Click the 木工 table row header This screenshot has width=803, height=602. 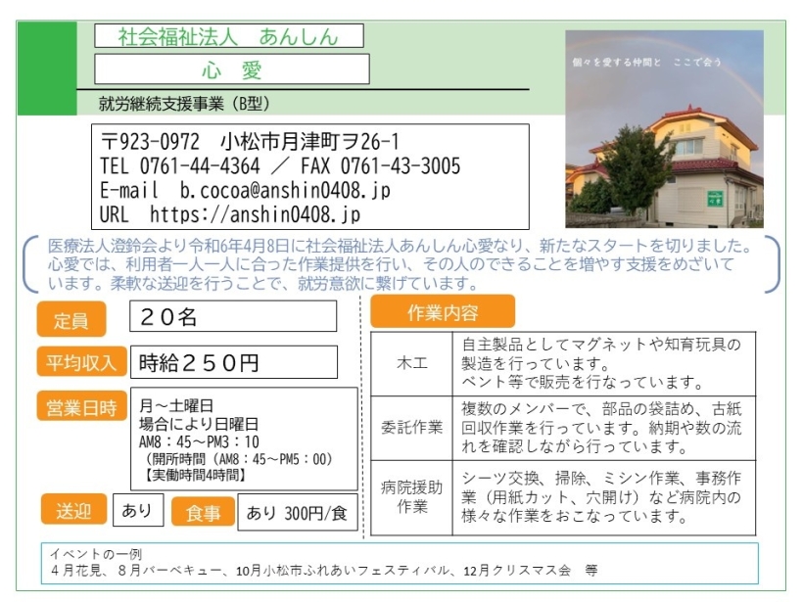[x=411, y=362]
